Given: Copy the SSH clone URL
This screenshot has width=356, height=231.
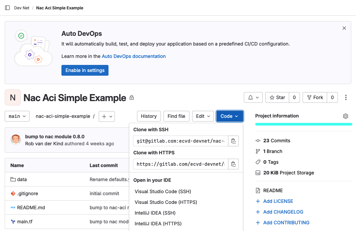Looking at the screenshot, I should 233,141.
